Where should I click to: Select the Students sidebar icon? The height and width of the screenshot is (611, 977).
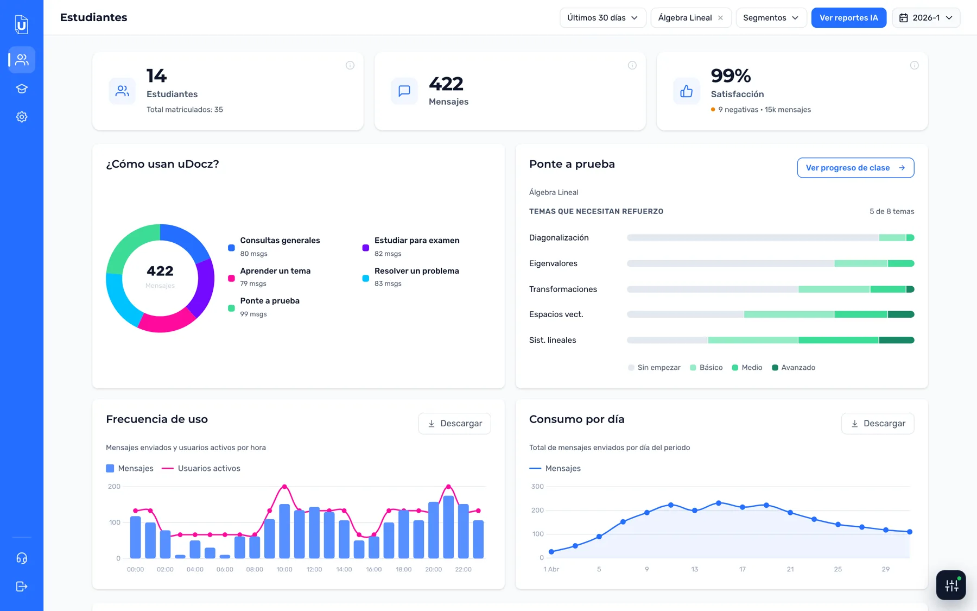22,60
